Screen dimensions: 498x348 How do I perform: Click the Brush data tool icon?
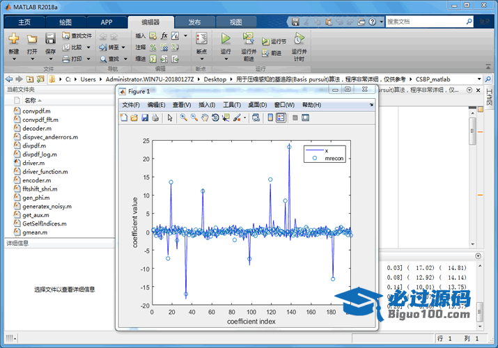tap(237, 118)
